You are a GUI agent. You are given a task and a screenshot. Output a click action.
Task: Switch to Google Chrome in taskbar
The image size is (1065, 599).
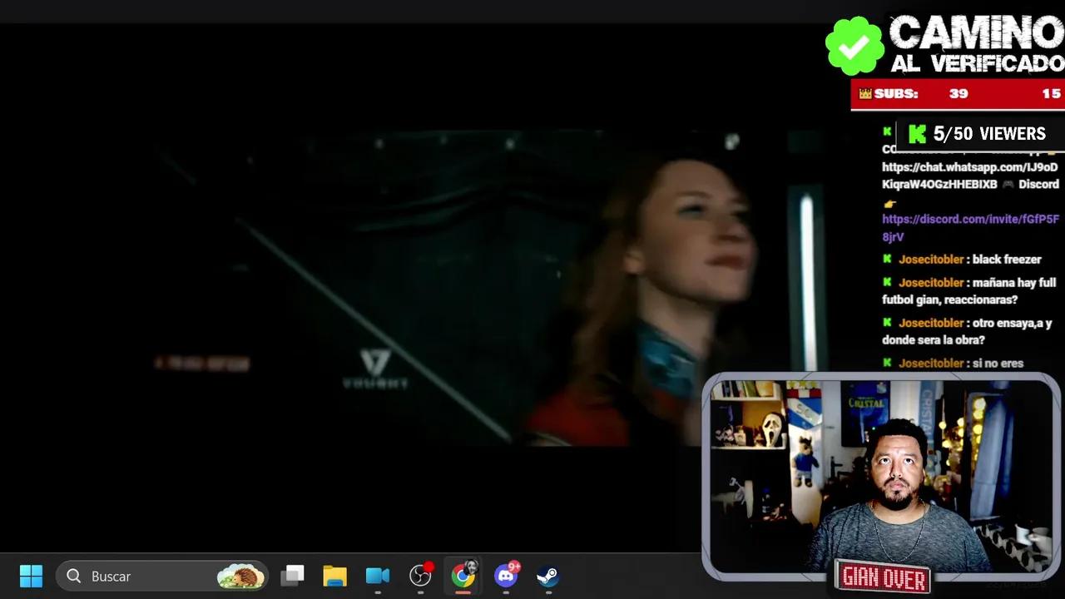(x=463, y=576)
